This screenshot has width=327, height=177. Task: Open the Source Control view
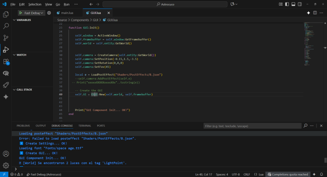pyautogui.click(x=6, y=38)
